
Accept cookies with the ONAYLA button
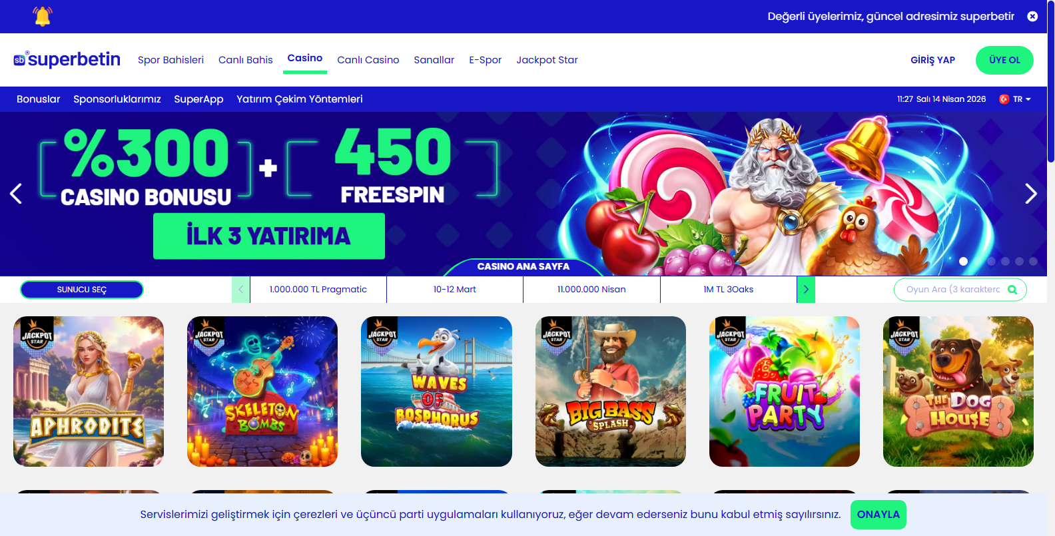879,515
